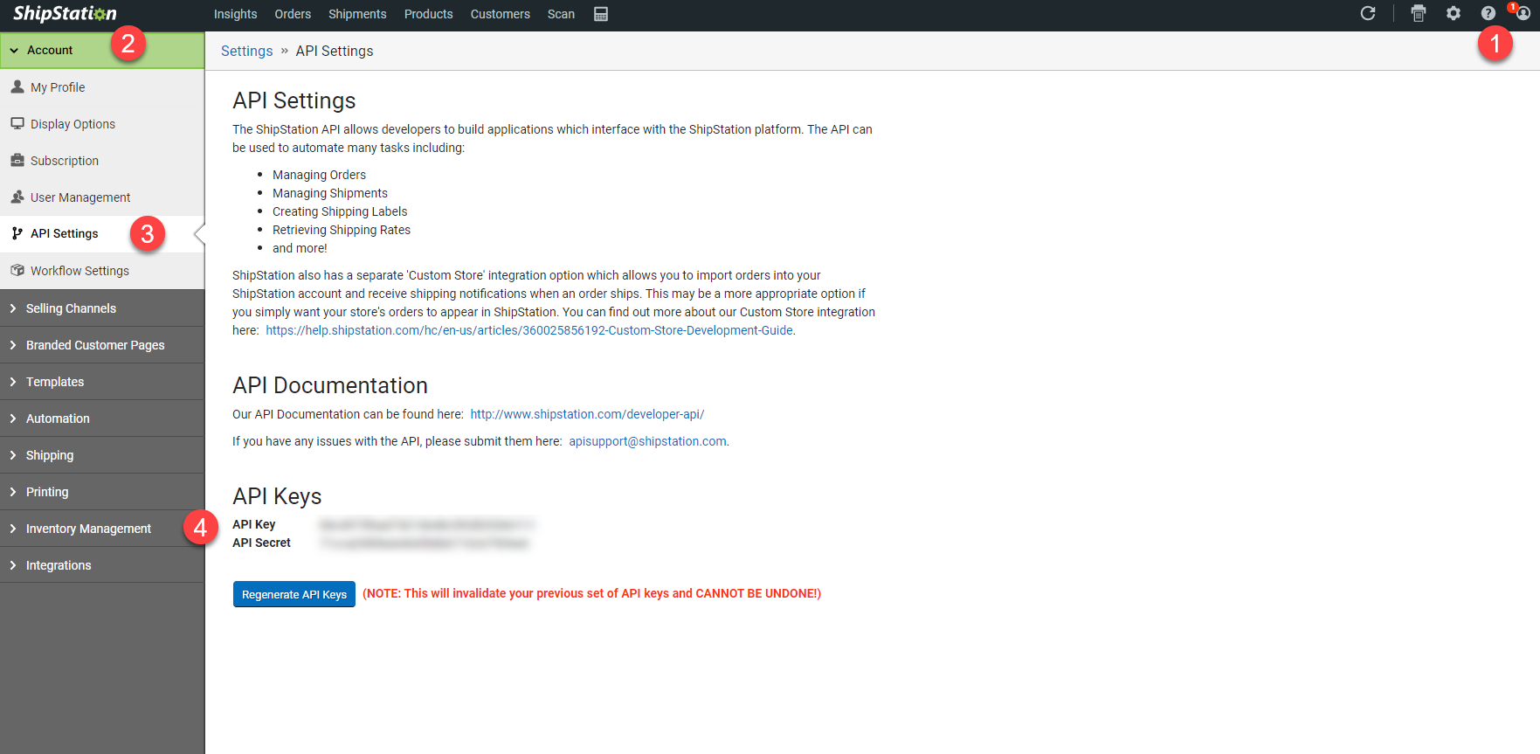Image resolution: width=1540 pixels, height=754 pixels.
Task: Open My Profile in the sidebar
Action: [x=102, y=87]
